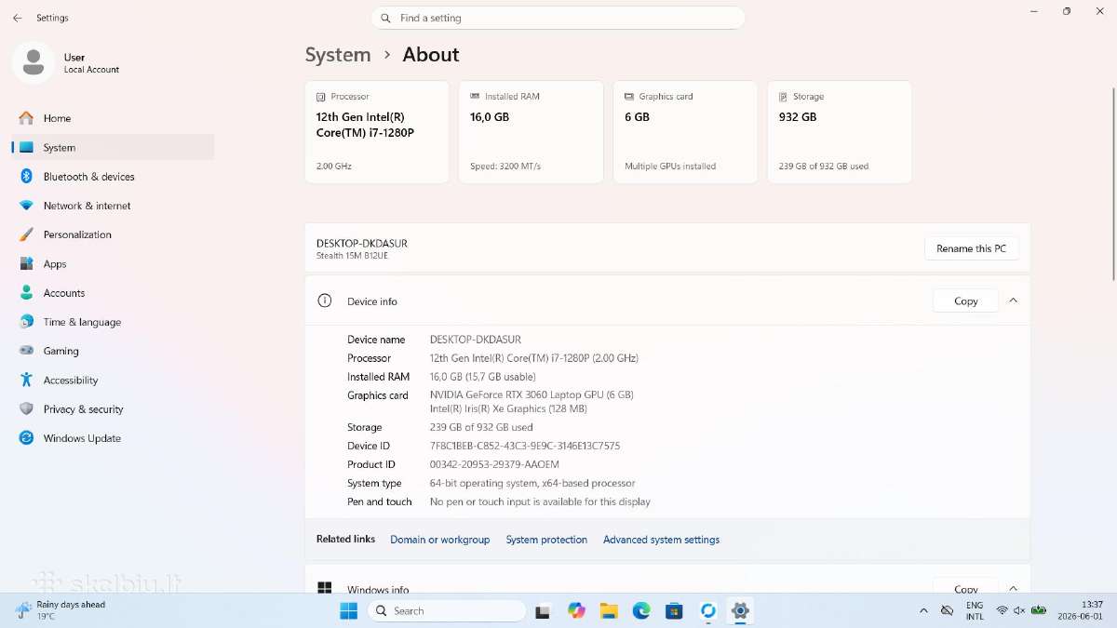The image size is (1117, 628).
Task: Click the Find a setting search box
Action: pos(558,18)
